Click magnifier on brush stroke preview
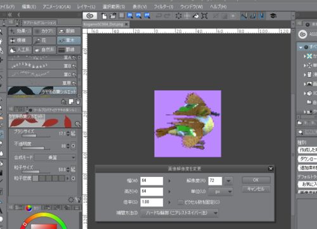This screenshot has width=317, height=229. (78, 124)
